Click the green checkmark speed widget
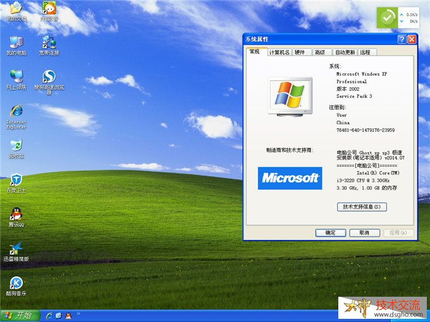The height and width of the screenshot is (322, 430). point(387,18)
